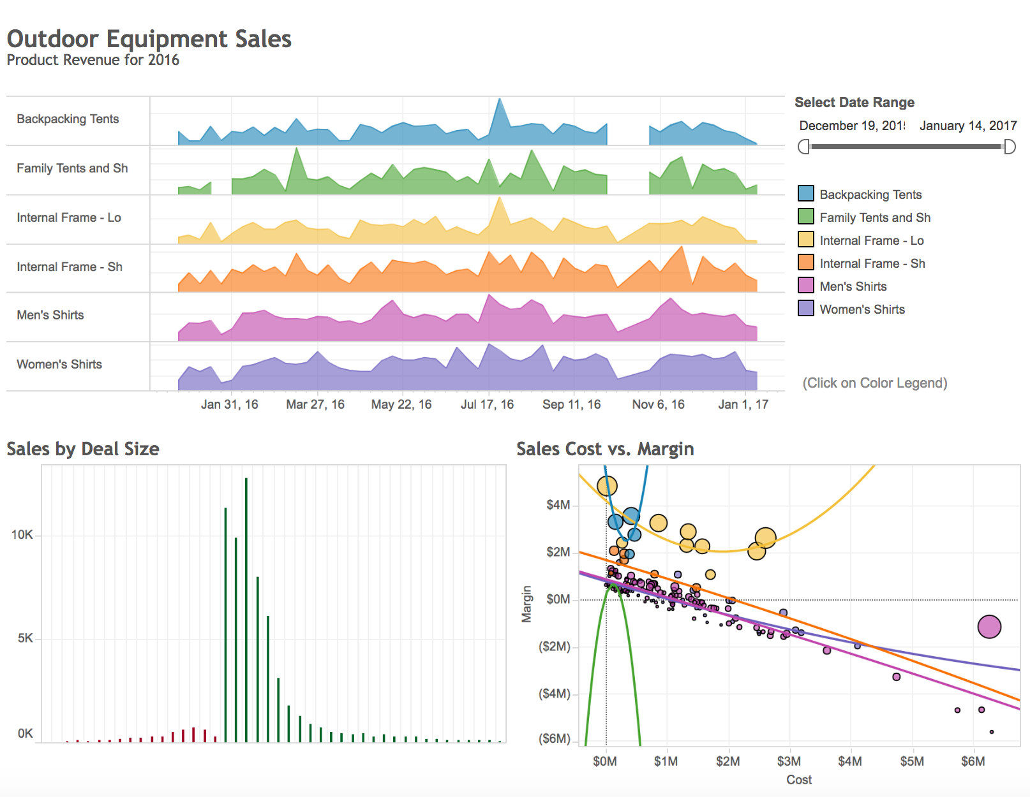
Task: Click the Internal Frame - Sh legend text
Action: point(872,263)
